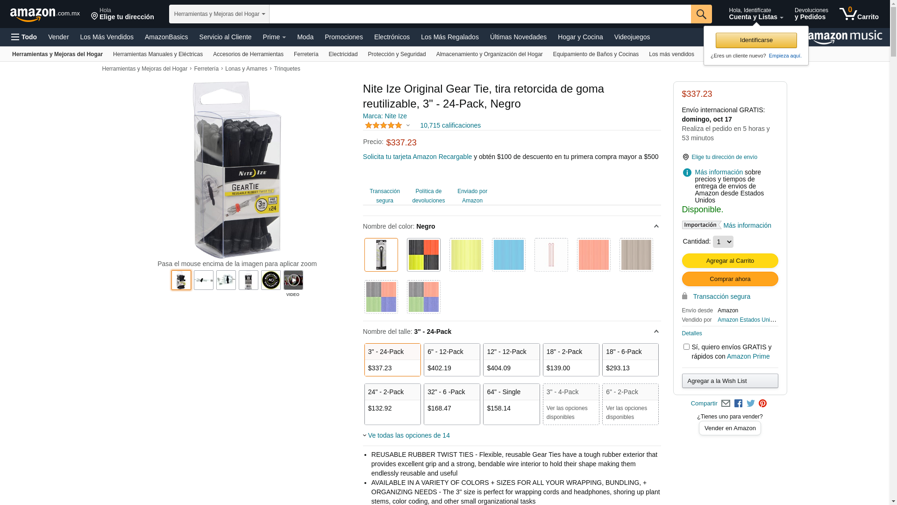Share product on Pinterest icon
This screenshot has height=505, width=897.
763,404
